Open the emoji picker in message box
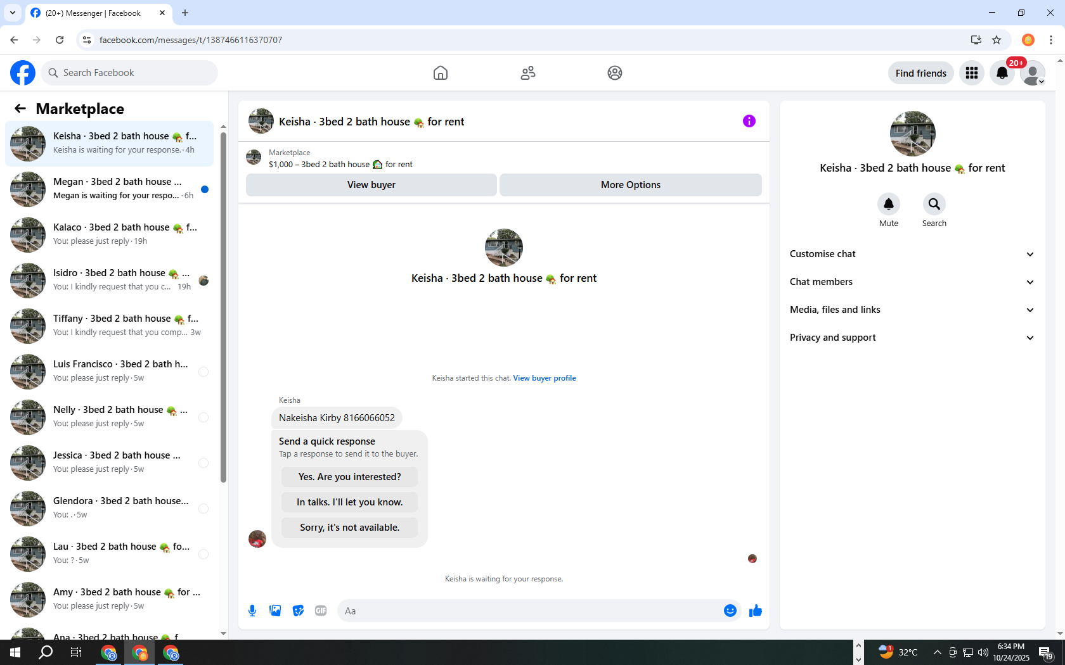1065x665 pixels. pyautogui.click(x=730, y=611)
